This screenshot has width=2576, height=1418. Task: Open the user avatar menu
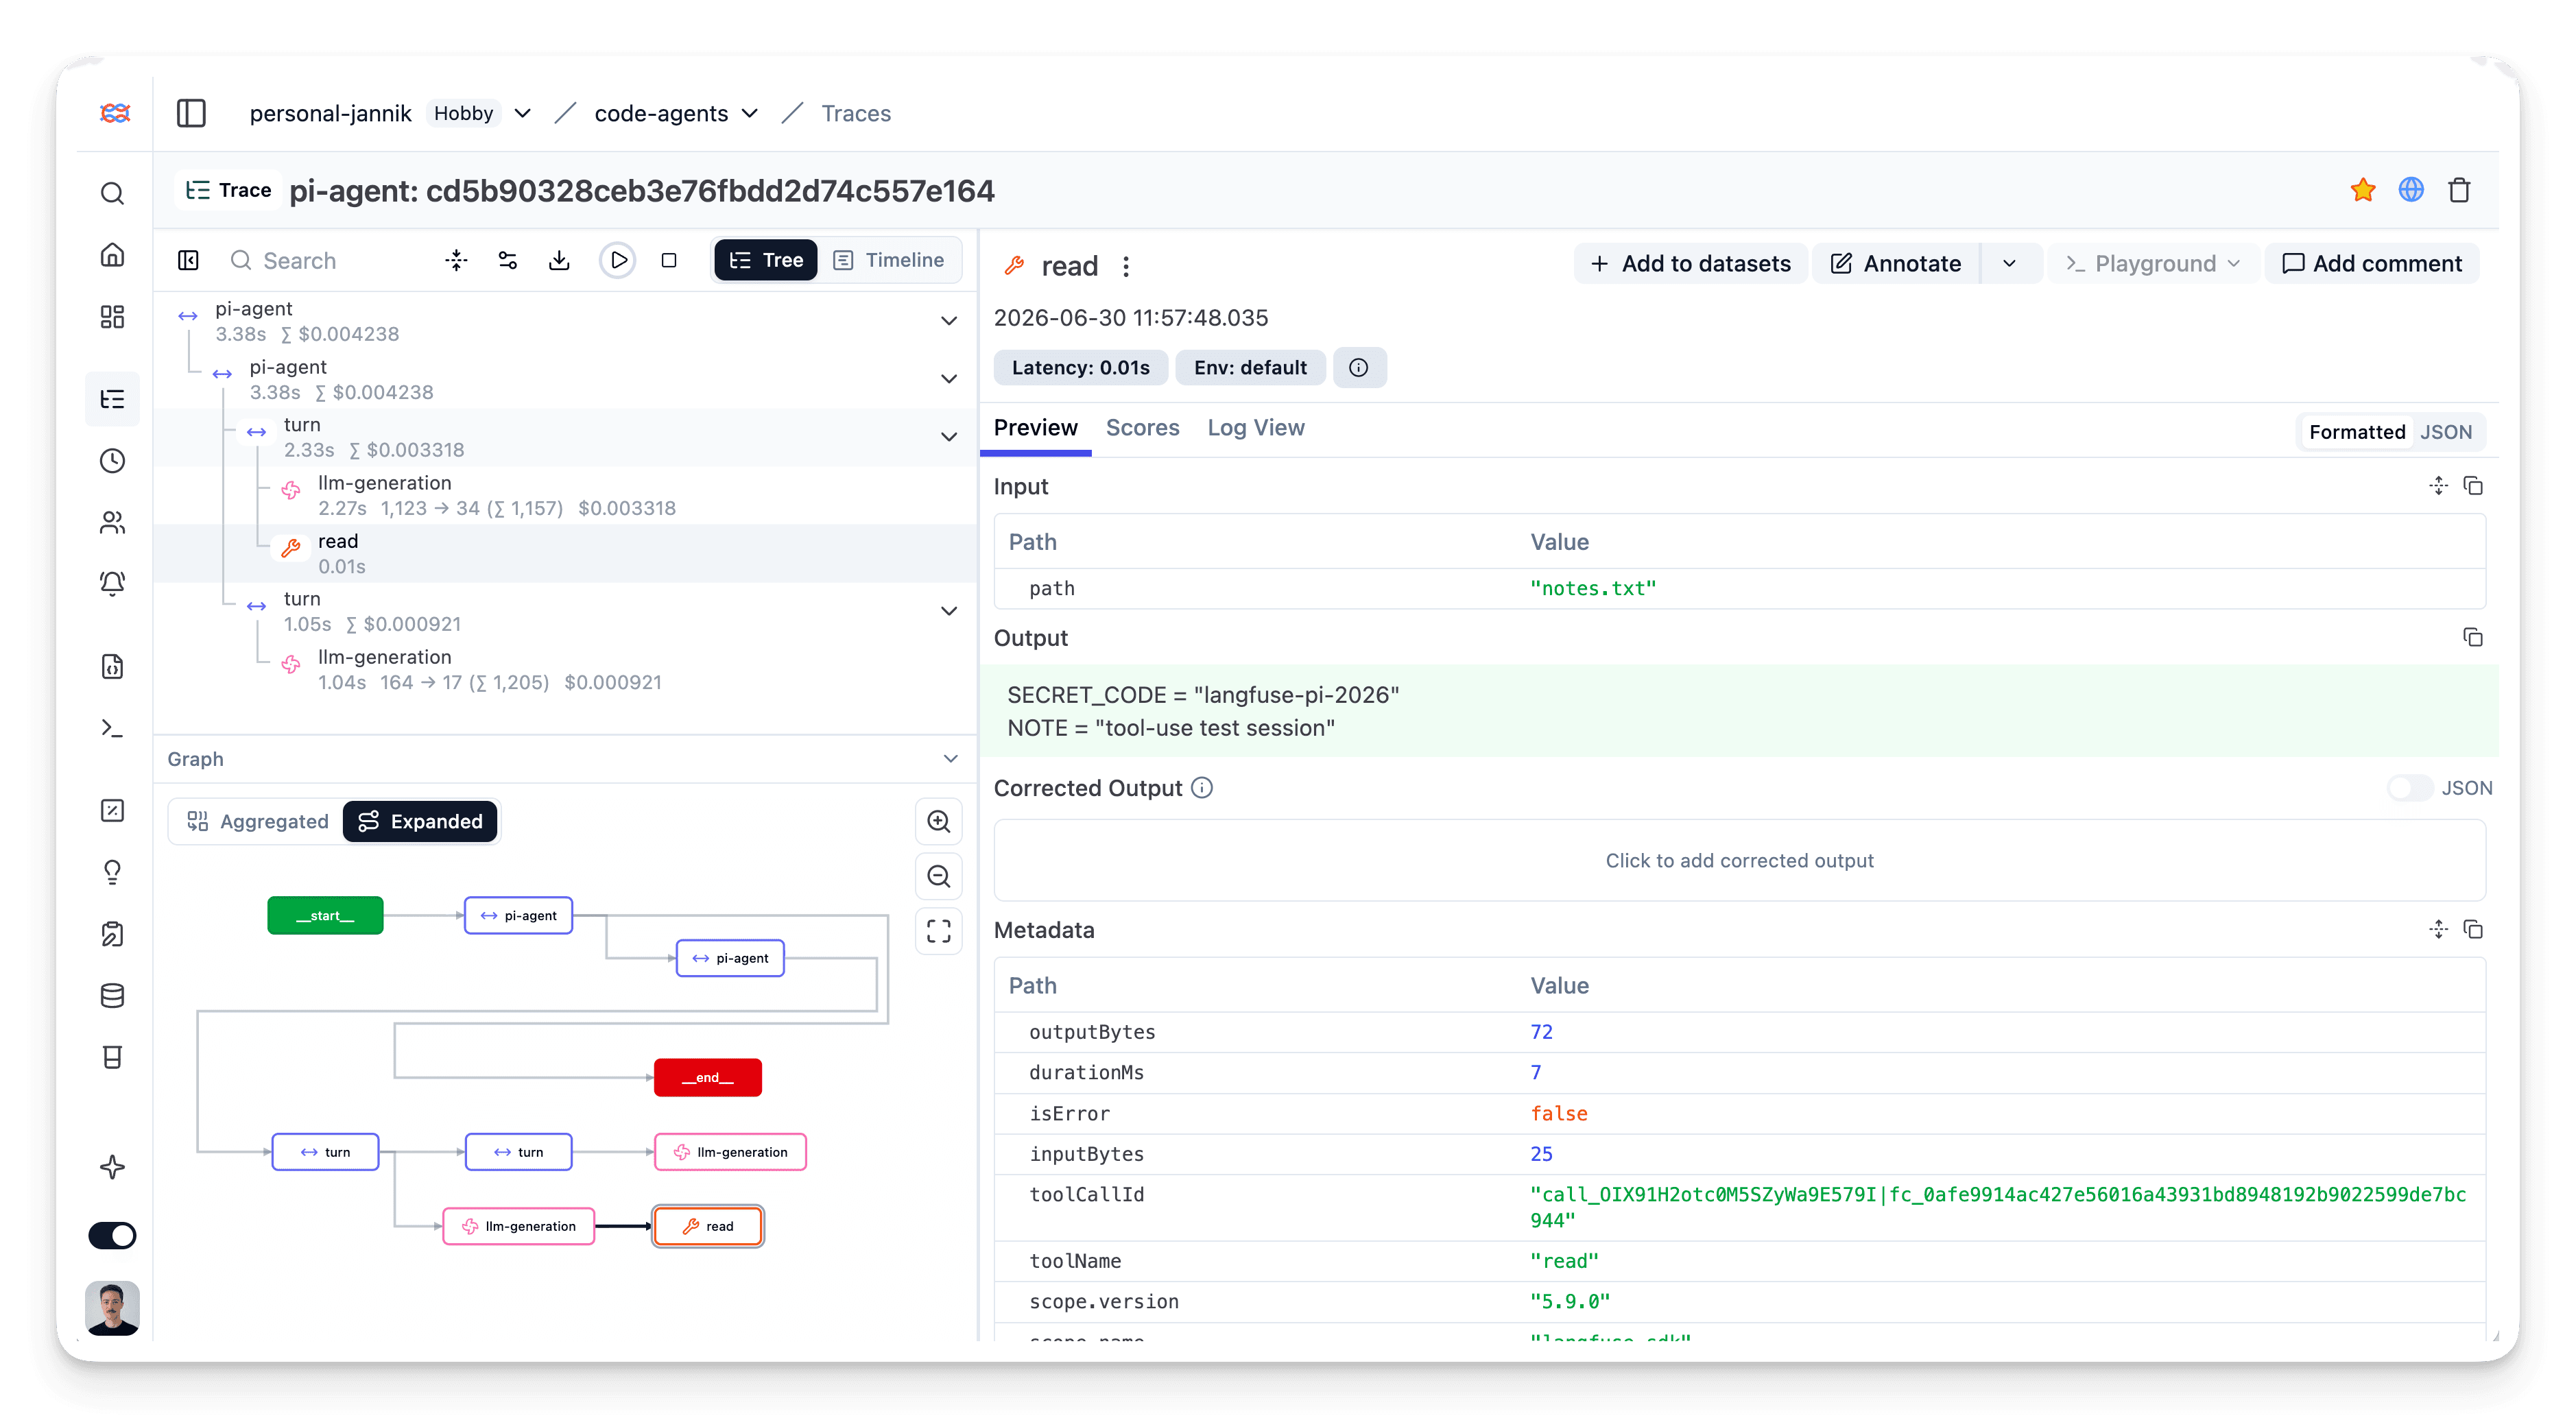click(x=113, y=1307)
